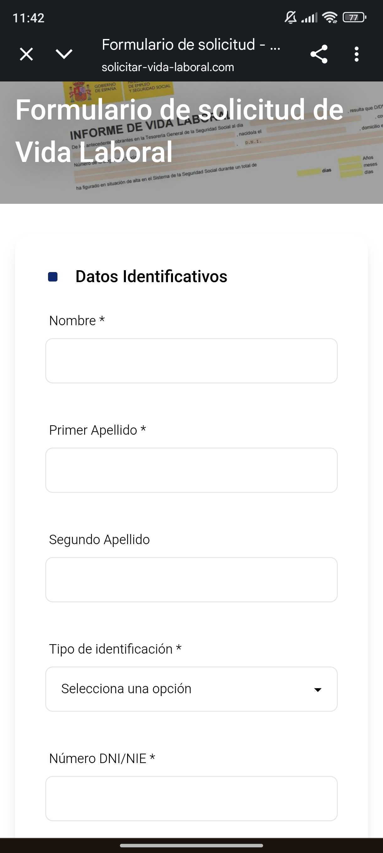383x853 pixels.
Task: Tap the page title in browser toolbar
Action: coord(191,44)
